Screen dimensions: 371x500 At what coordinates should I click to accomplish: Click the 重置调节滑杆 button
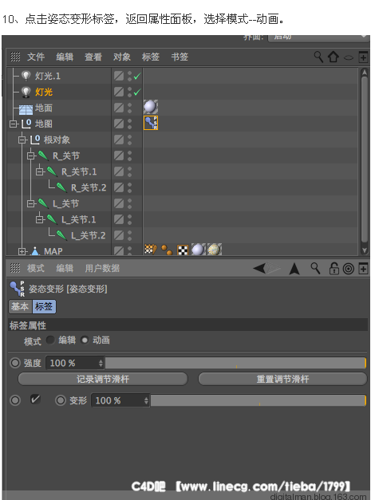tap(282, 379)
